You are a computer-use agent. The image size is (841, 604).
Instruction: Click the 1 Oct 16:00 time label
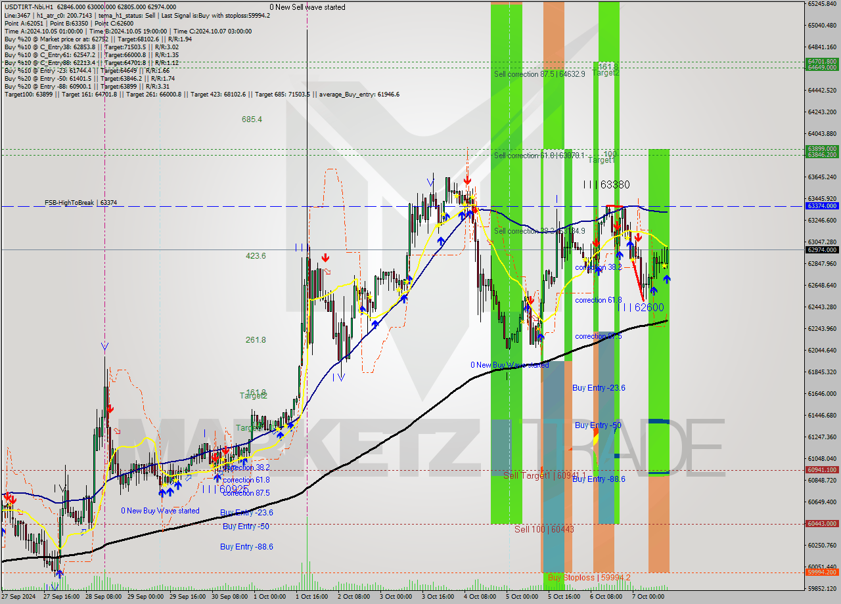pos(312,597)
